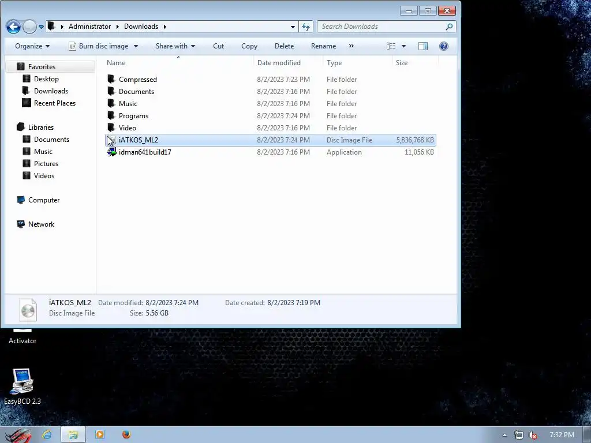
Task: Click Copy in the toolbar
Action: pos(249,46)
